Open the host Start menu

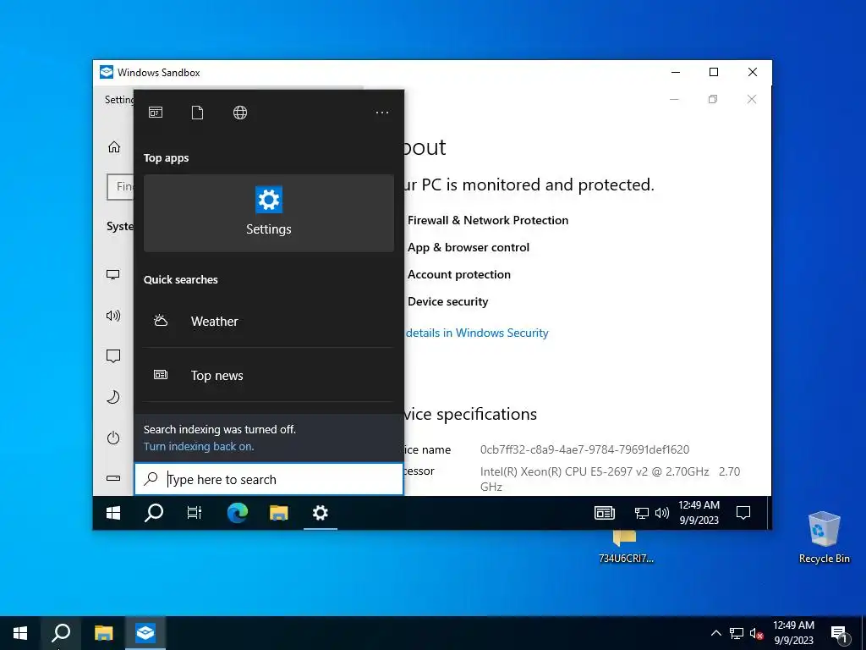[20, 633]
